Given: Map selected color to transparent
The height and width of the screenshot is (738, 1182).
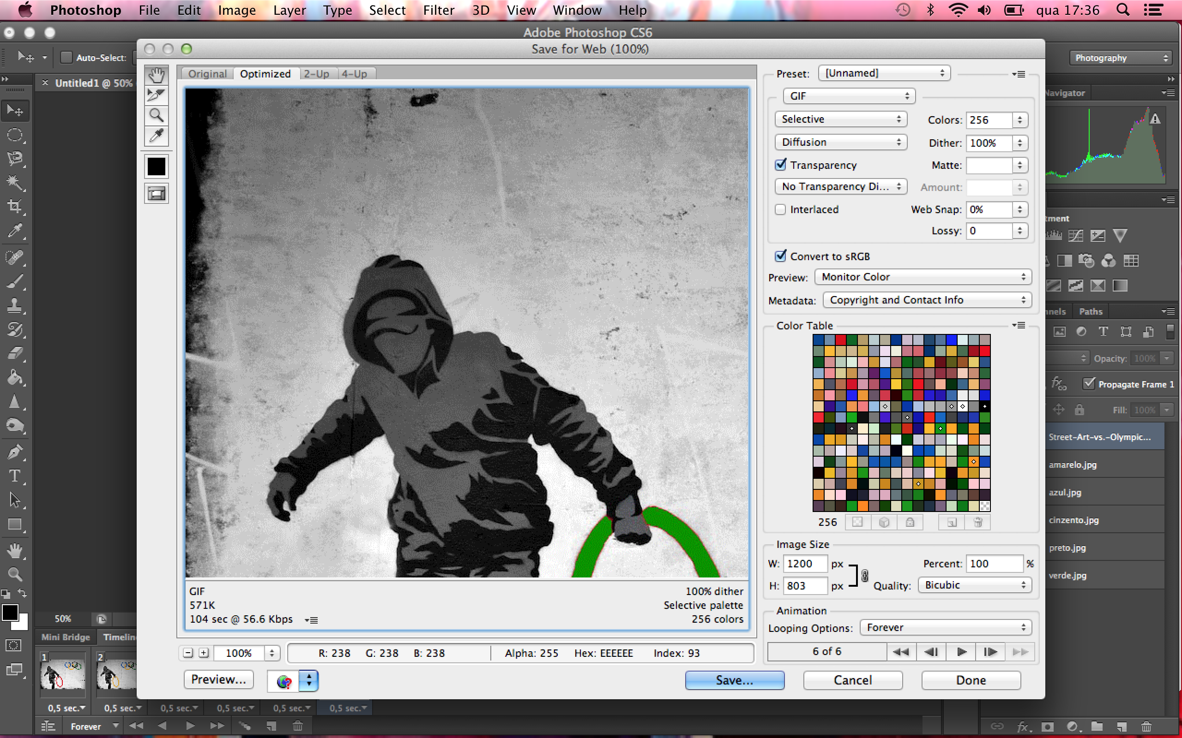Looking at the screenshot, I should (x=857, y=522).
